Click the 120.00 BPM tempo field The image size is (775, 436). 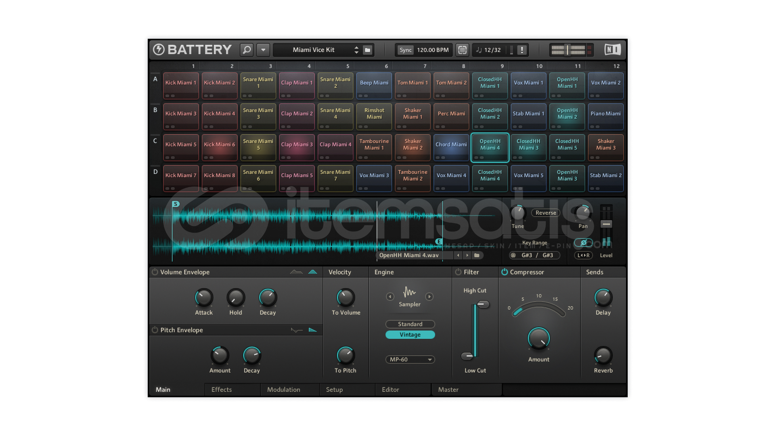433,50
